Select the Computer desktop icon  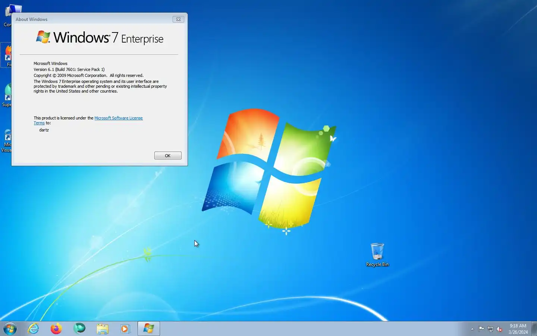point(8,15)
